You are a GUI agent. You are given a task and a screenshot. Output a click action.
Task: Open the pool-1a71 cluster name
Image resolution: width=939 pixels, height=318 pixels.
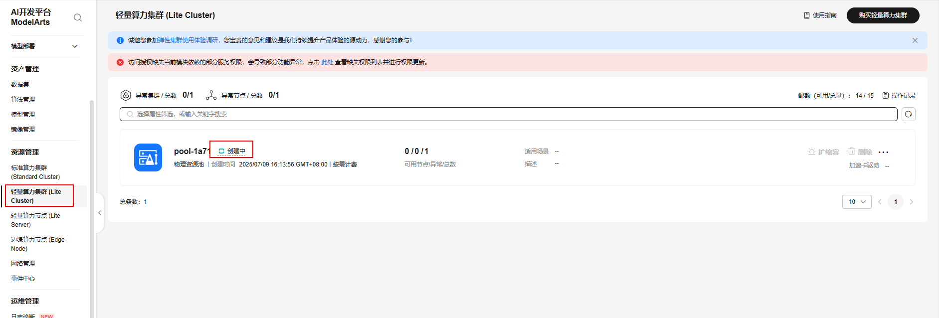(x=192, y=151)
